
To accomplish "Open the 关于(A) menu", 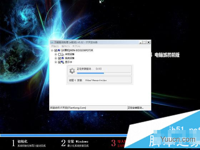I will (x=76, y=46).
